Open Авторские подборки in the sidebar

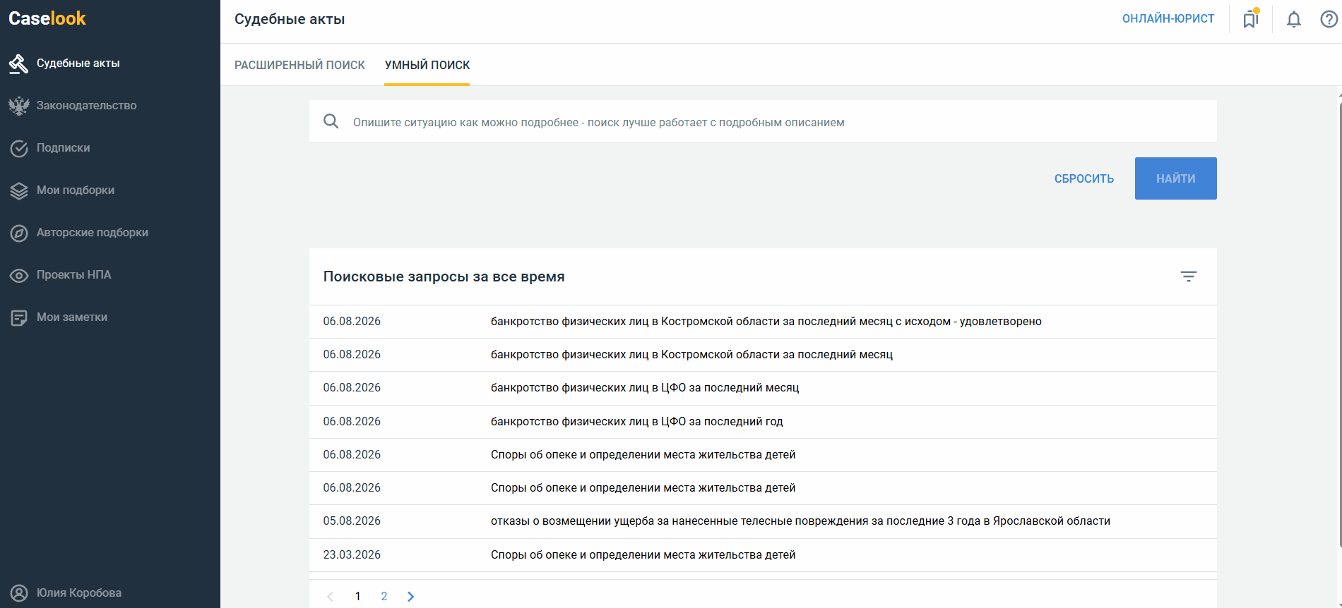click(x=110, y=233)
